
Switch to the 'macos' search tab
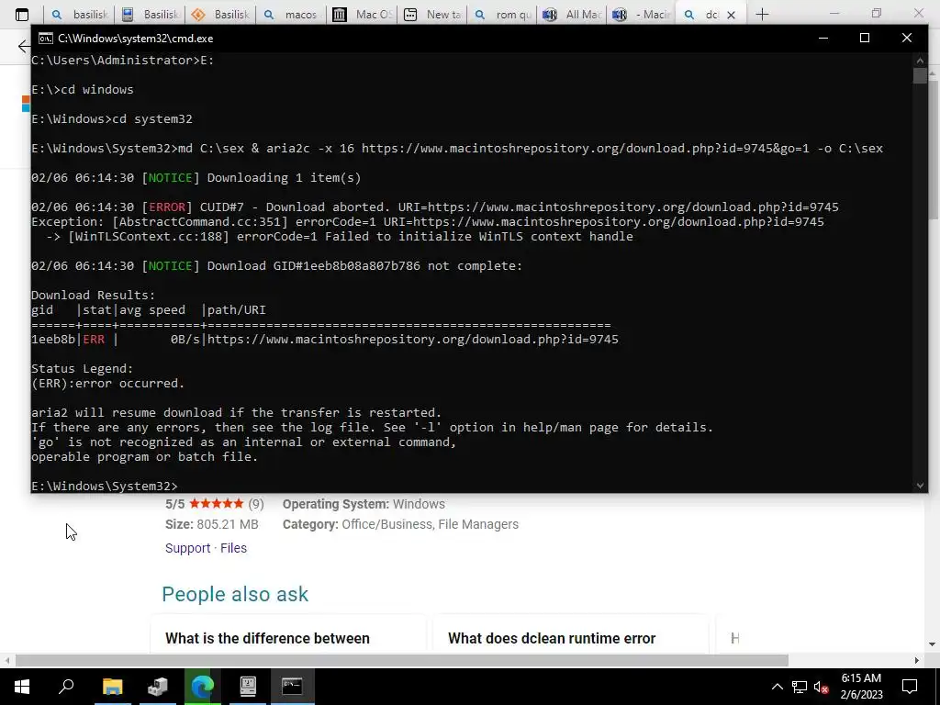pyautogui.click(x=291, y=15)
